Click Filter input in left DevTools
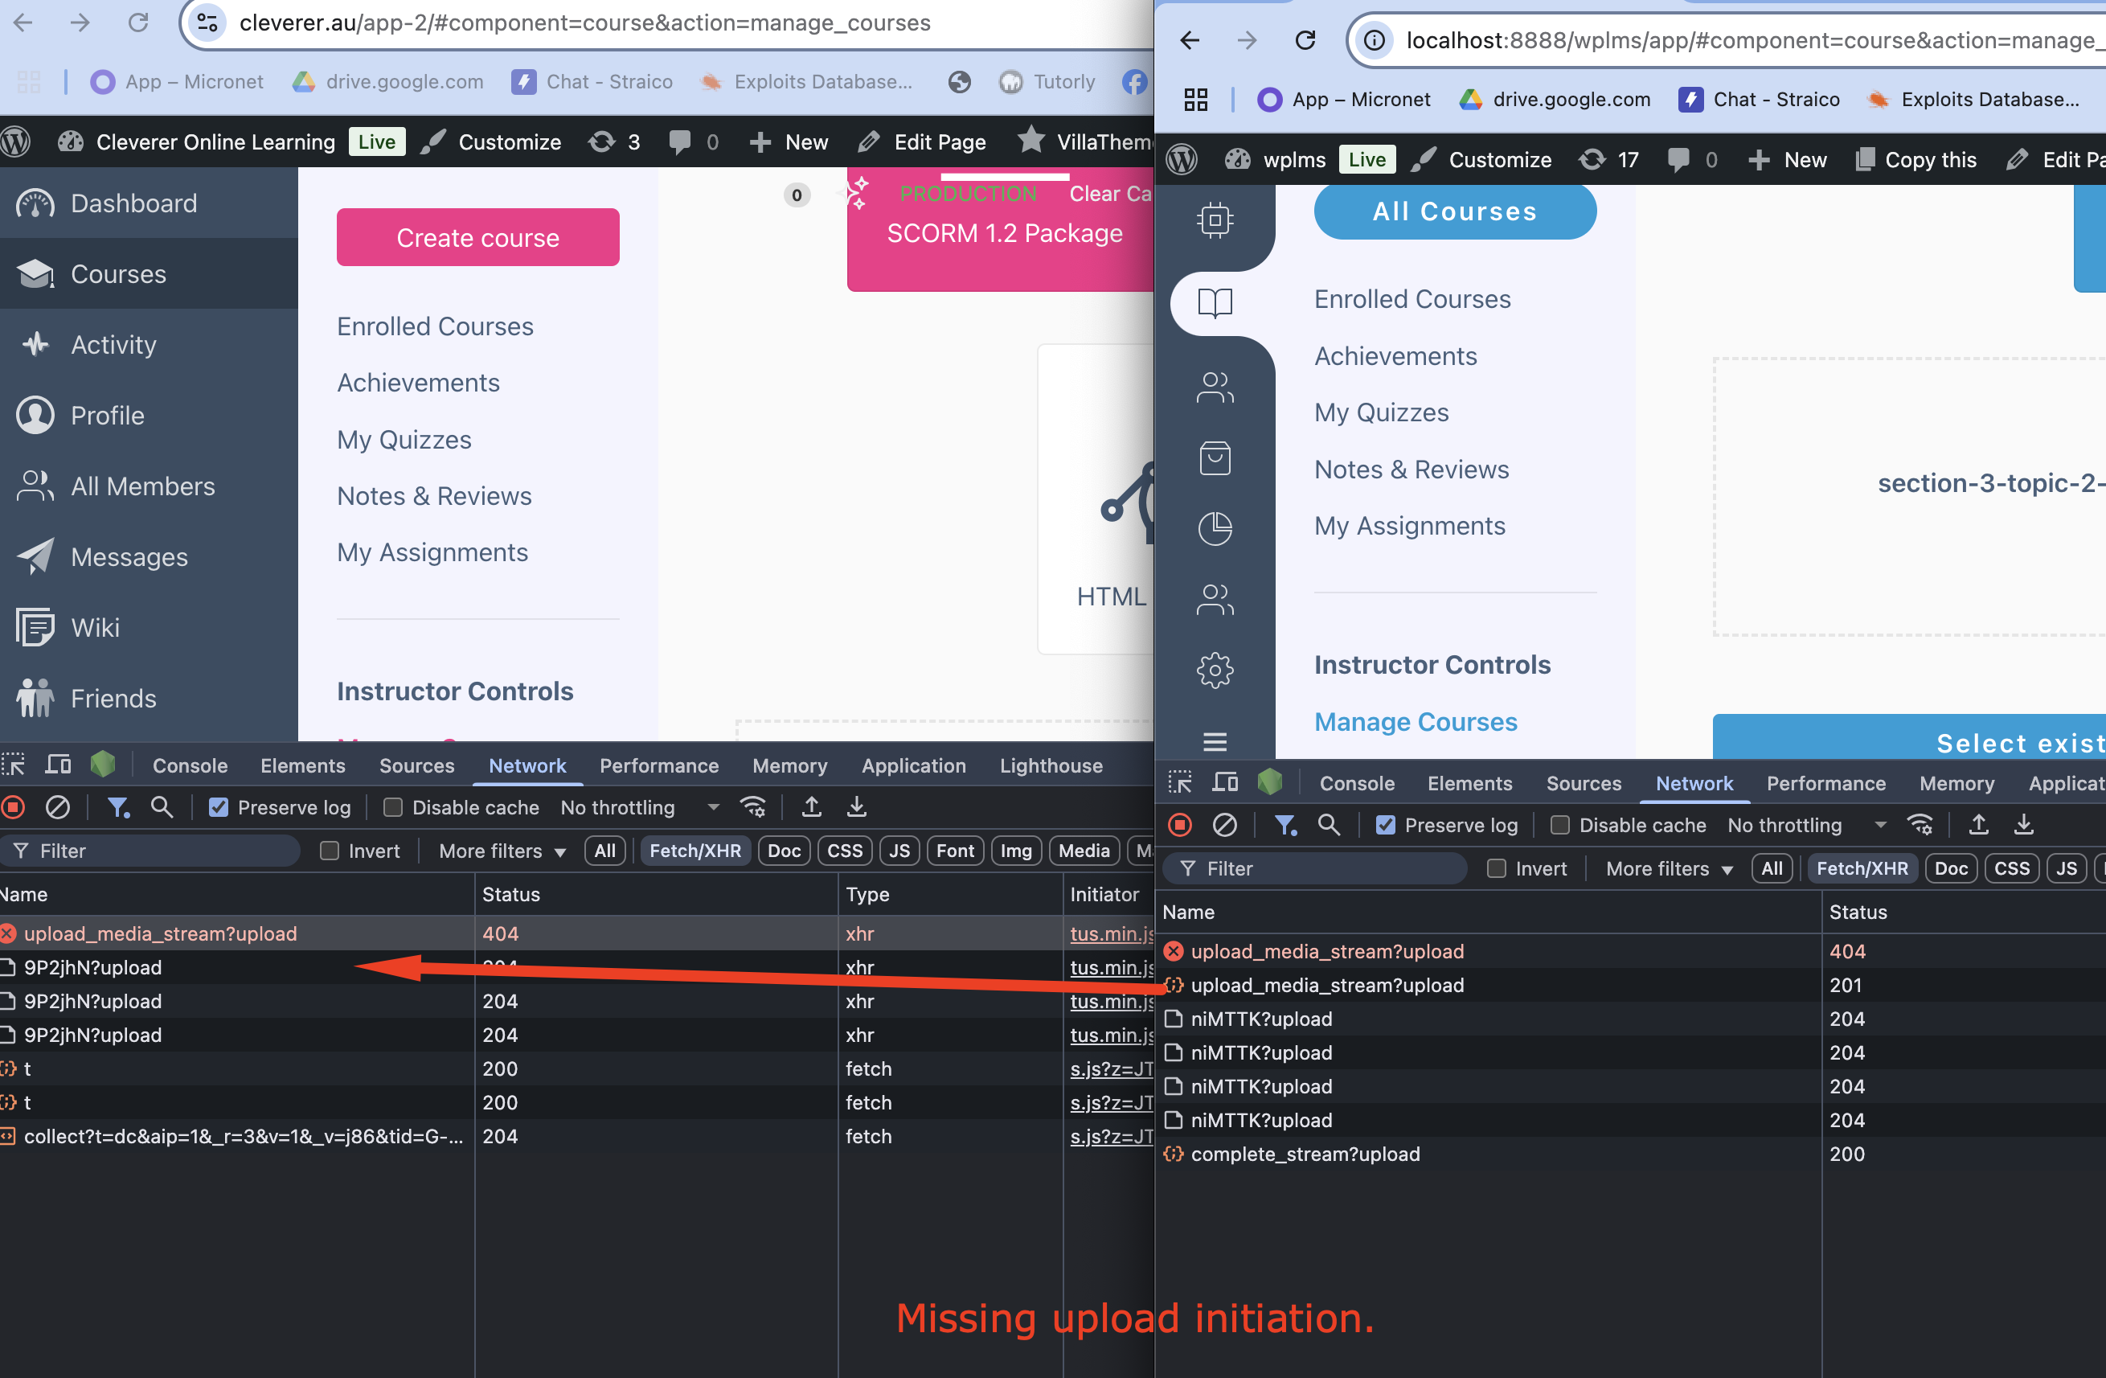Image resolution: width=2106 pixels, height=1378 pixels. [150, 851]
